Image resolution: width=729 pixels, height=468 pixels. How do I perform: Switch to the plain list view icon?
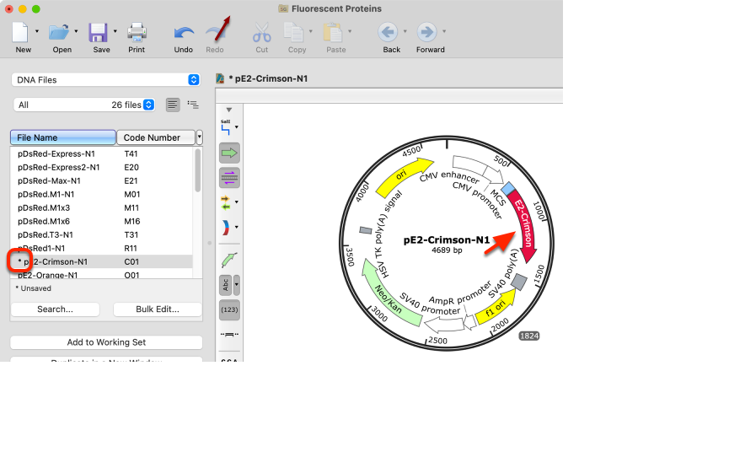pos(173,105)
